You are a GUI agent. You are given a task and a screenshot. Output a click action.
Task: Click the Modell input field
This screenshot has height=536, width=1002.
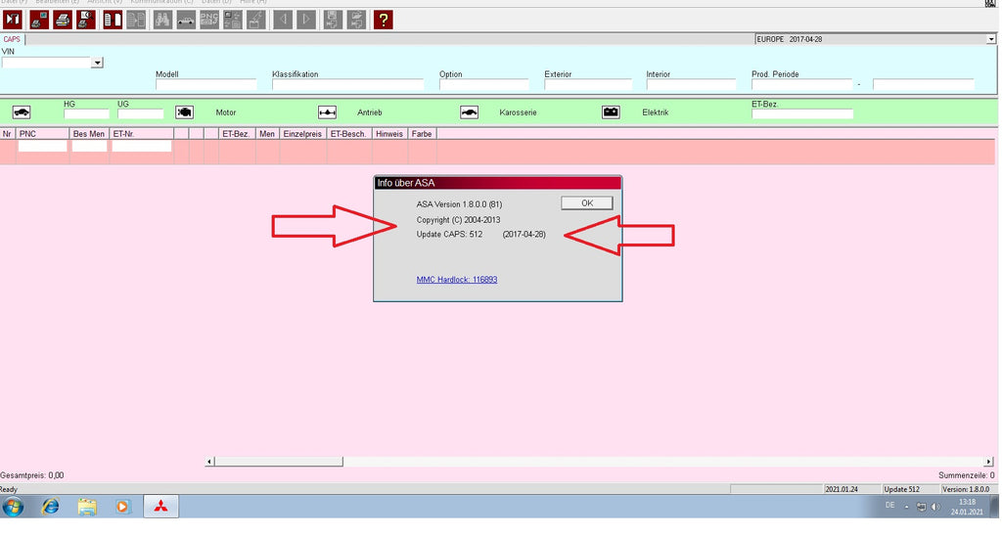[x=205, y=85]
